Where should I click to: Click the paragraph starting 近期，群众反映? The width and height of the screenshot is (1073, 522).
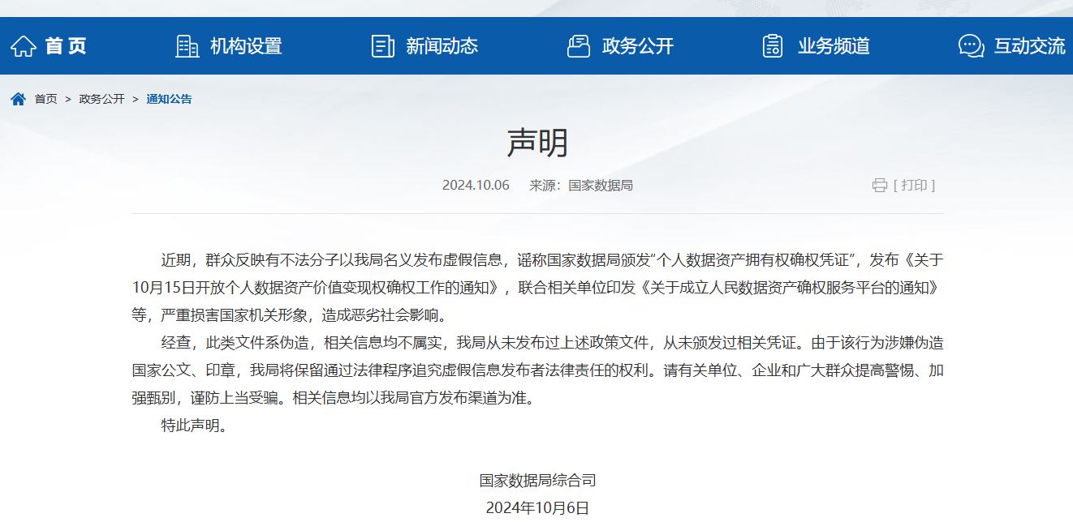click(537, 288)
